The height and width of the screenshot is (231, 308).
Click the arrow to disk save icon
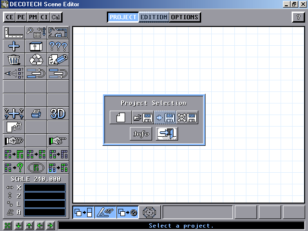(165, 117)
